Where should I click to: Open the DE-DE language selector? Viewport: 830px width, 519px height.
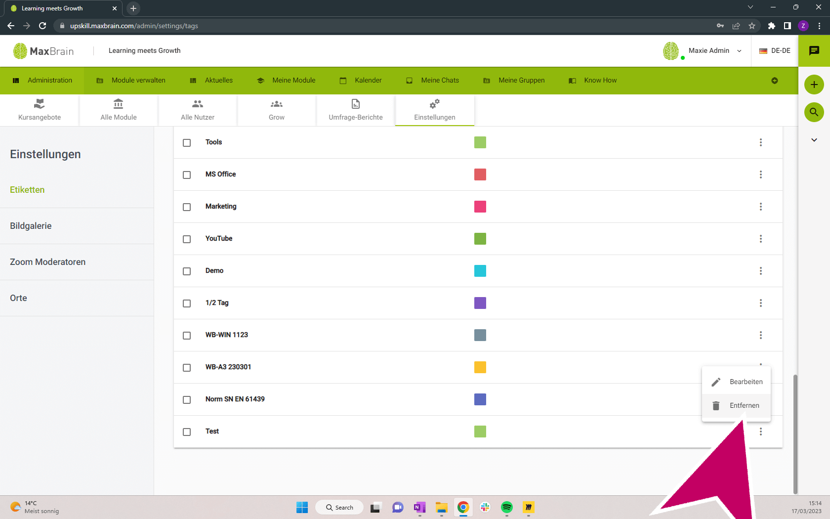point(775,50)
